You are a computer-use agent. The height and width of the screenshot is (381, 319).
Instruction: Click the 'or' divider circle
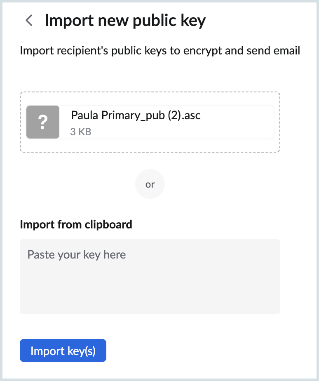click(150, 184)
